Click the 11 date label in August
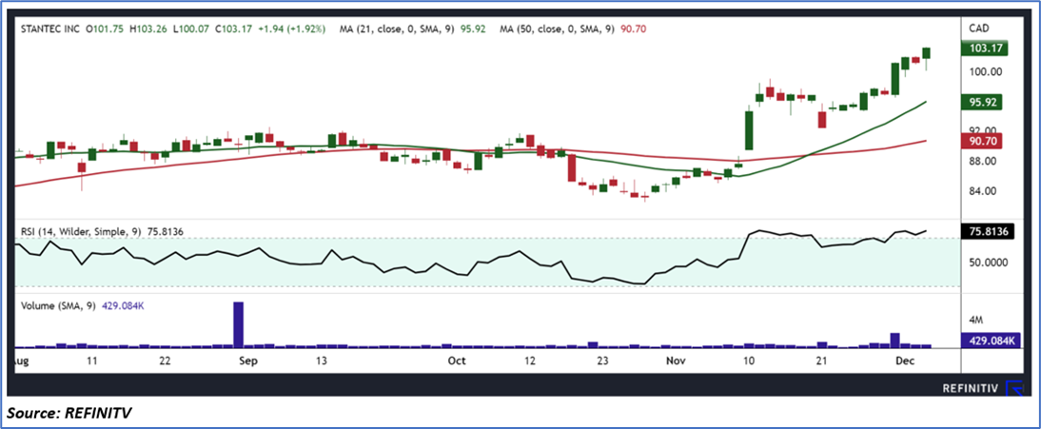1041x429 pixels. [92, 361]
